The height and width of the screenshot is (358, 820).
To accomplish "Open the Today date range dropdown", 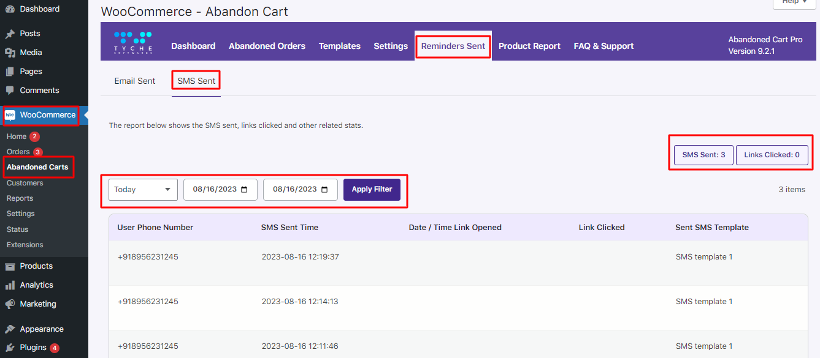I will tap(143, 190).
